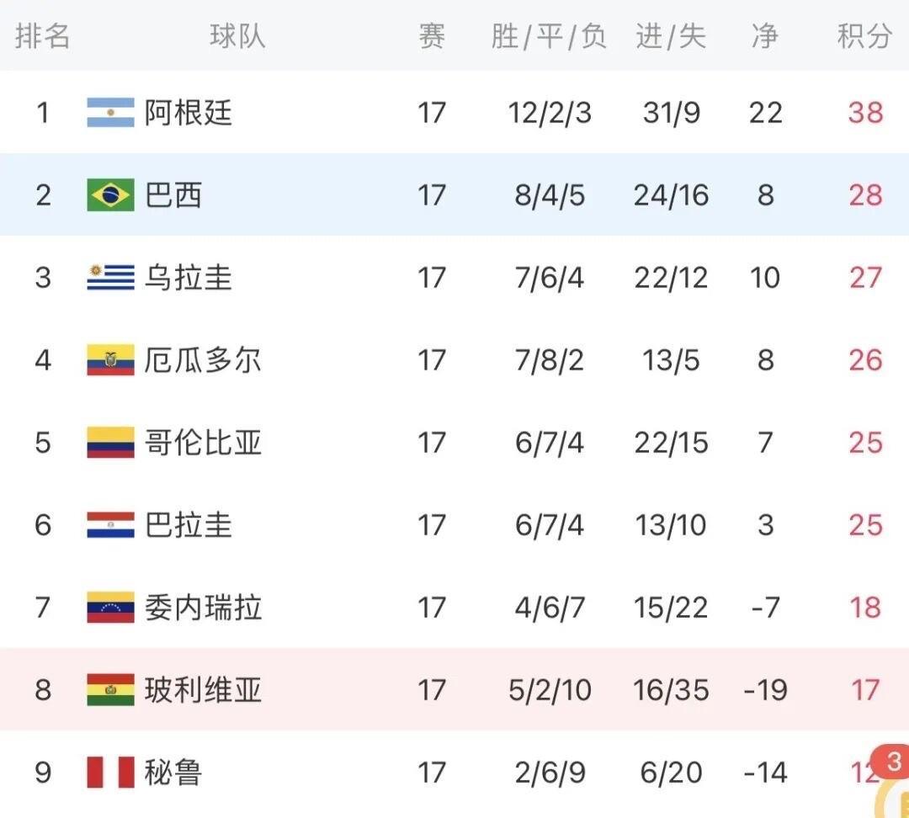The width and height of the screenshot is (909, 818).
Task: Open team name 阿根廷
Action: [x=189, y=113]
